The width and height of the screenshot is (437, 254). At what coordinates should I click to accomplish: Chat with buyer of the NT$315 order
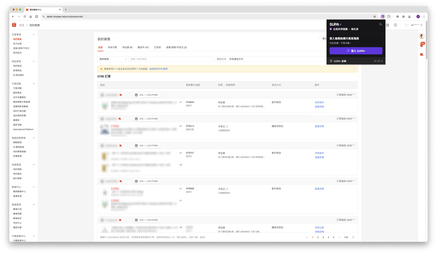coord(120,119)
